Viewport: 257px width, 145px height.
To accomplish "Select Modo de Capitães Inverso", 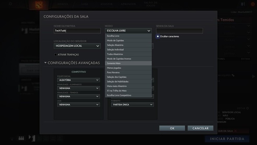I will point(128,59).
